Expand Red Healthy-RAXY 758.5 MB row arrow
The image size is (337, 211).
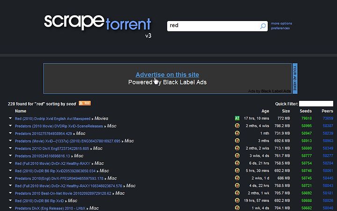[10, 163]
